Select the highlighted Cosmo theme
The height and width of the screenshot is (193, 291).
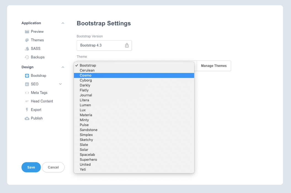point(134,75)
